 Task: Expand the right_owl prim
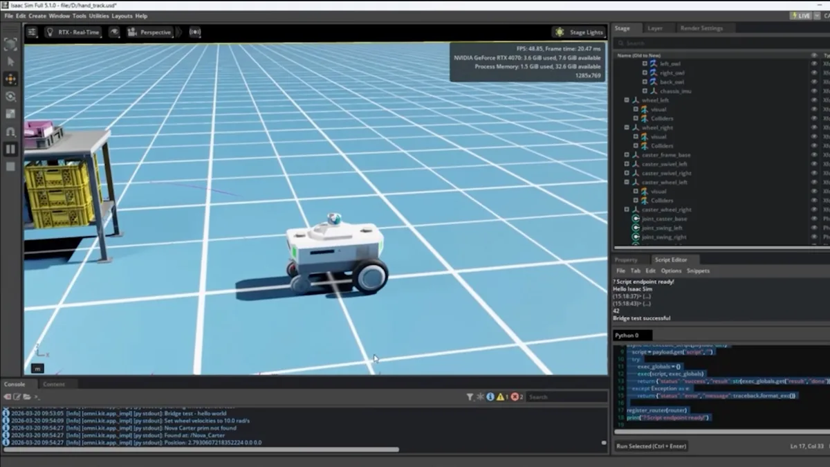[645, 73]
